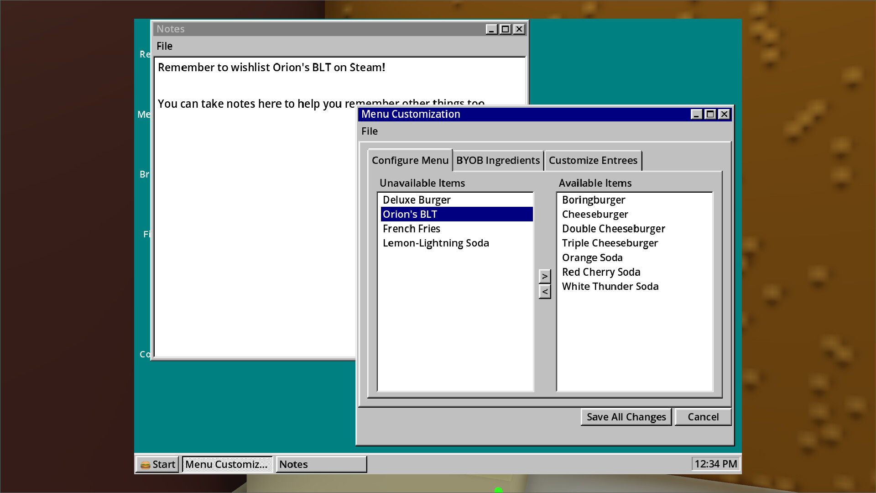Open File menu in Menu Customization
Viewport: 876px width, 493px height.
pos(370,131)
